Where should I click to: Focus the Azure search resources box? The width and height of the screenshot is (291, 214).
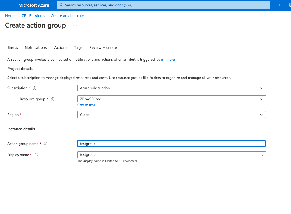click(163, 5)
